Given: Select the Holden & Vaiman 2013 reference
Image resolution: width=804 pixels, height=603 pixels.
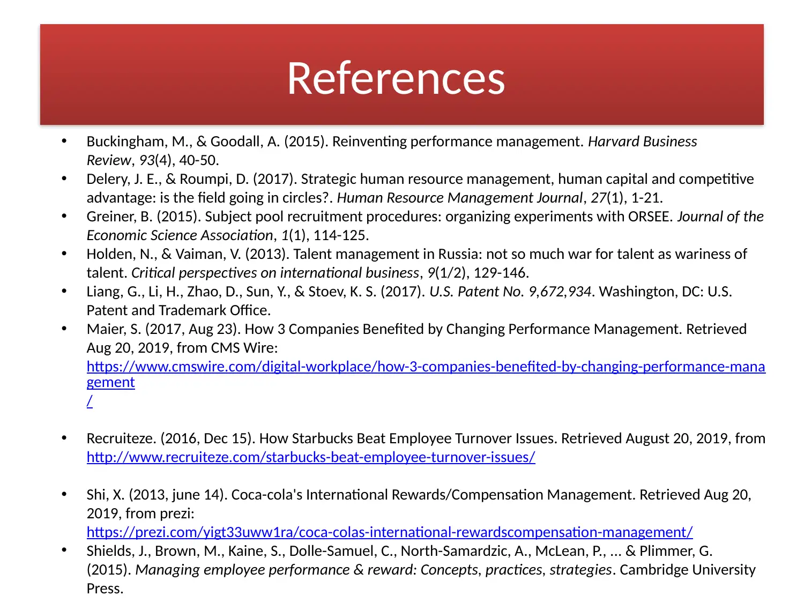Looking at the screenshot, I should (x=416, y=263).
